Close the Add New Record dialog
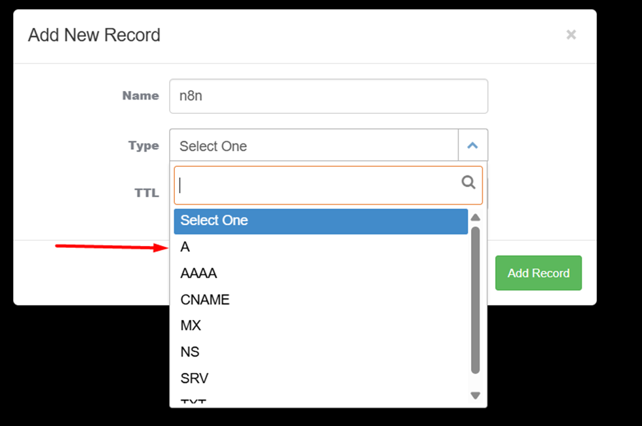Screen dimensions: 642x426 coord(571,35)
